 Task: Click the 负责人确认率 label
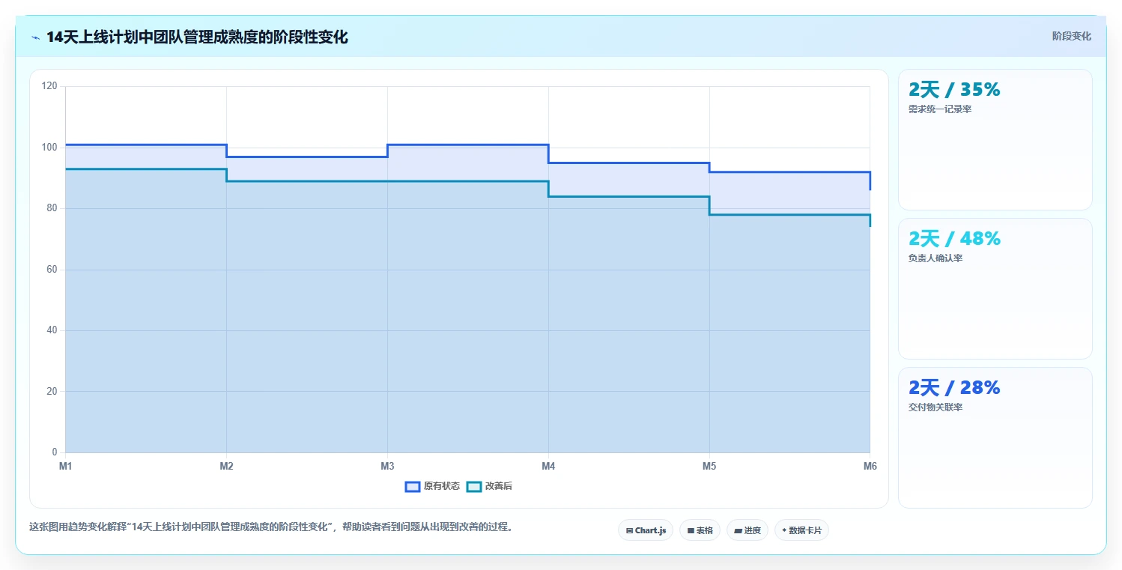click(935, 258)
